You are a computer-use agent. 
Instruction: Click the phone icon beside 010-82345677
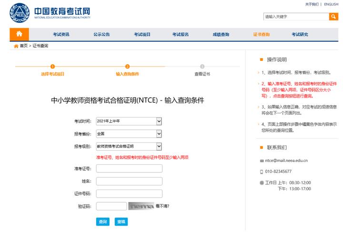(262, 172)
